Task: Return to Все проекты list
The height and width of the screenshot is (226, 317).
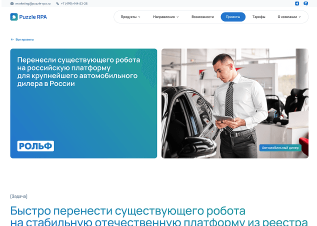Action: [x=24, y=39]
